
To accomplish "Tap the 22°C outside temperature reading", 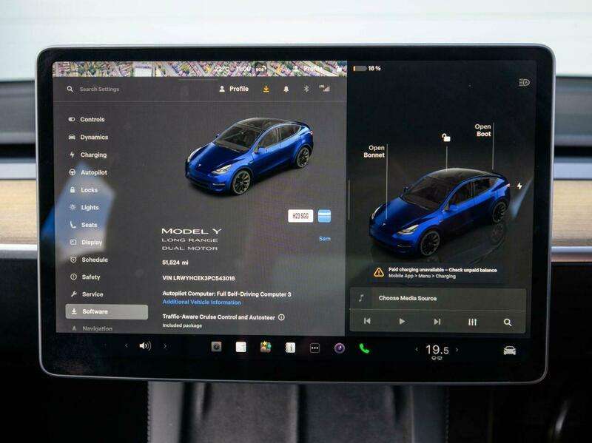I will pos(222,69).
